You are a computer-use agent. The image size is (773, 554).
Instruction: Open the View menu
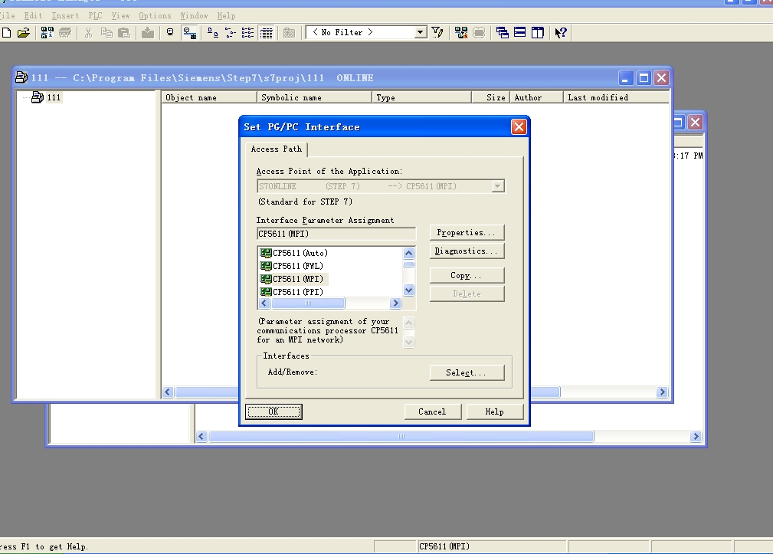pyautogui.click(x=120, y=16)
